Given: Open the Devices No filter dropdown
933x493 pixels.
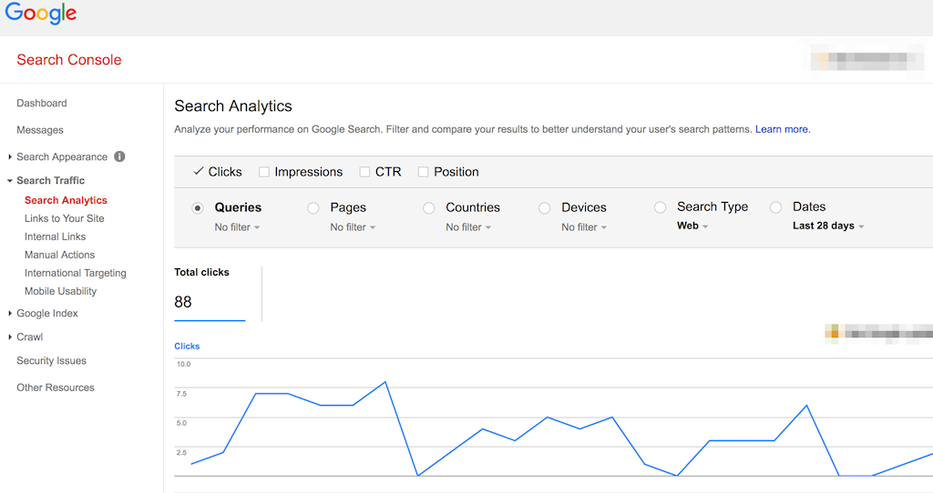Looking at the screenshot, I should (x=584, y=226).
